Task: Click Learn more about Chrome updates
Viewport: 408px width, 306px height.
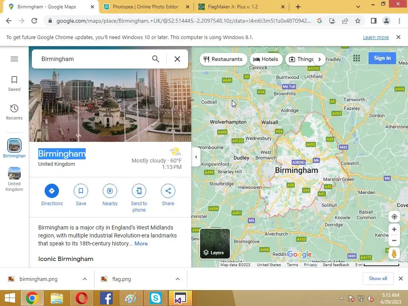Action: (x=376, y=37)
